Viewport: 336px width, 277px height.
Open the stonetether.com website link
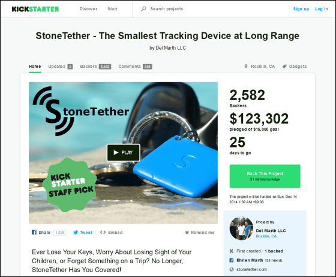click(251, 270)
